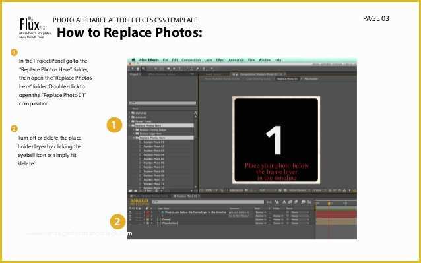Toggle eyeball for timeline layer number 2
Image resolution: width=421 pixels, height=263 pixels.
tap(130, 216)
